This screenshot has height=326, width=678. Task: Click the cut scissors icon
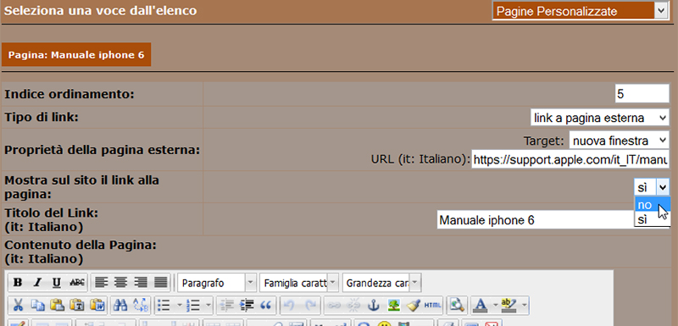(x=18, y=306)
